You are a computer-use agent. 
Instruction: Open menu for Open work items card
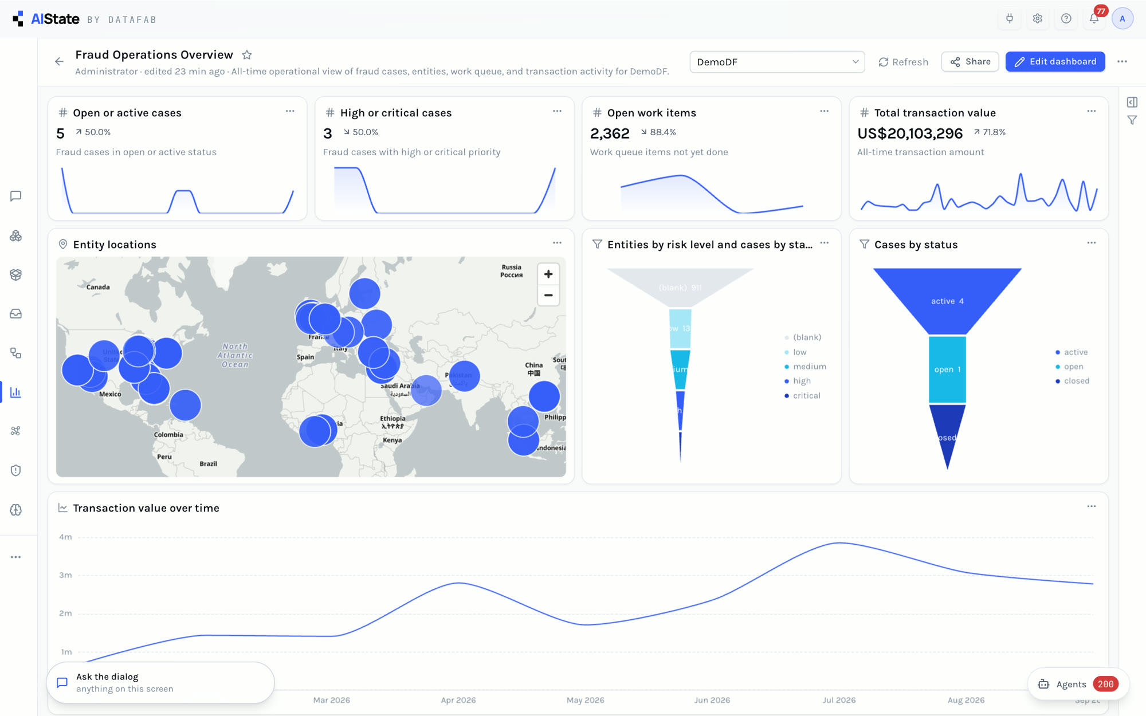(x=824, y=112)
